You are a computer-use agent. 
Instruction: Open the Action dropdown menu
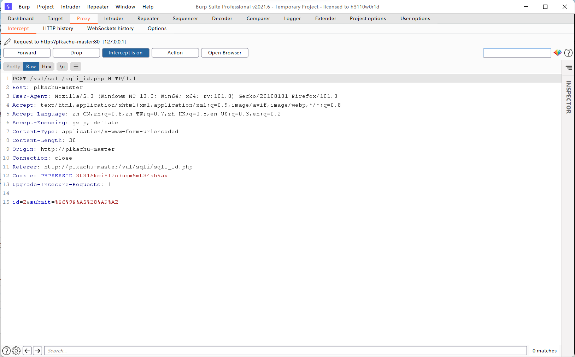[175, 53]
